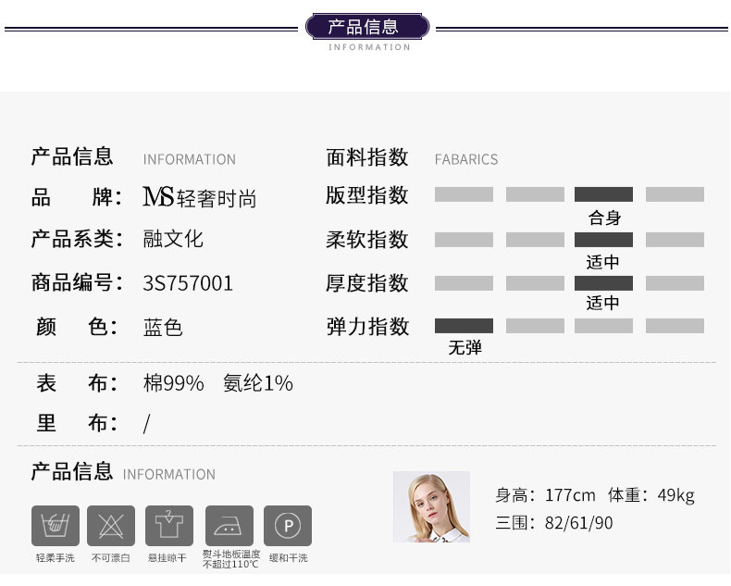Click the fabric composition 棉99% 氨纶1%
The width and height of the screenshot is (731, 586).
pos(217,382)
